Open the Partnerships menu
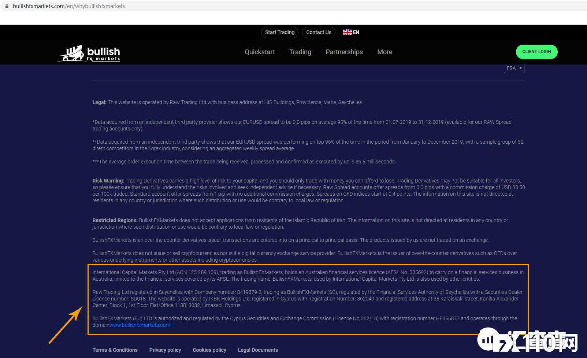Image resolution: width=587 pixels, height=358 pixels. click(344, 52)
